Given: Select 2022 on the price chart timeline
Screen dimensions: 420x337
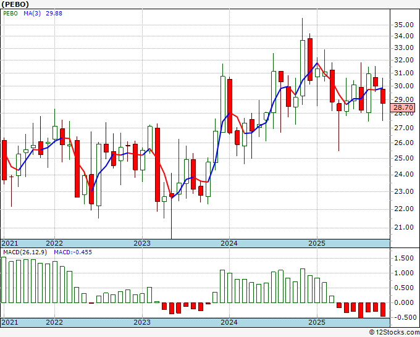Looking at the screenshot, I should 54,243.
